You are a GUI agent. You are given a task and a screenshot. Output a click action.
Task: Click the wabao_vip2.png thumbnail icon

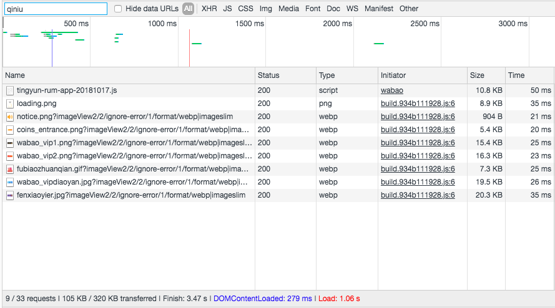(x=10, y=156)
